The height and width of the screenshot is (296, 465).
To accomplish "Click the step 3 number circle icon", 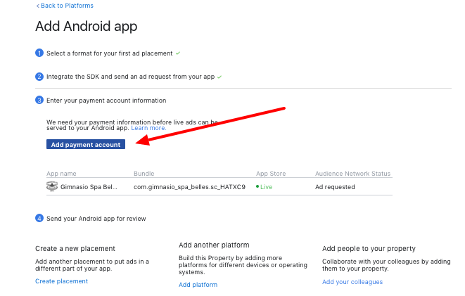I will coord(39,100).
